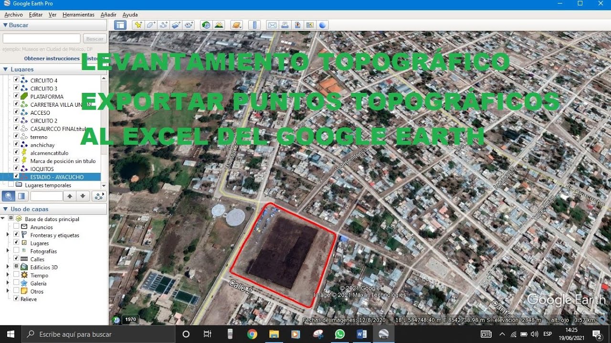Add a placemark with the pushpin tool

click(138, 25)
